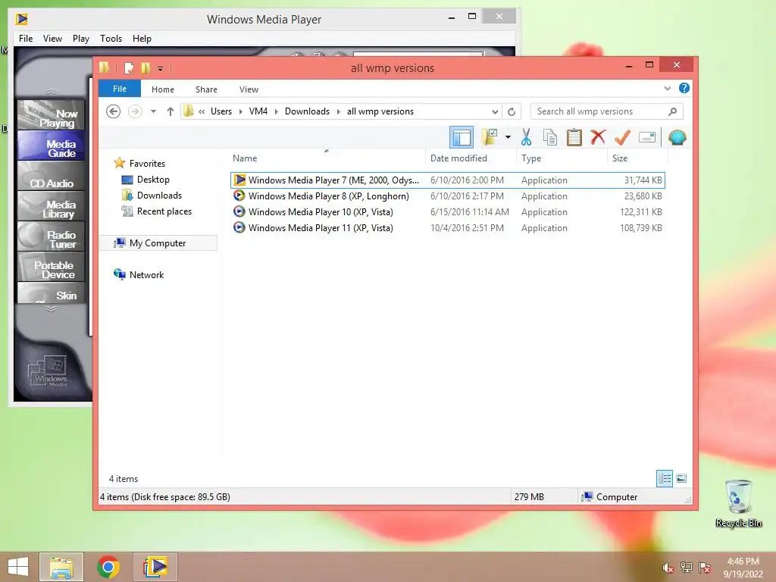Expand the arrow after Downloads in breadcrumb
Viewport: 776px width, 582px height.
pyautogui.click(x=339, y=111)
